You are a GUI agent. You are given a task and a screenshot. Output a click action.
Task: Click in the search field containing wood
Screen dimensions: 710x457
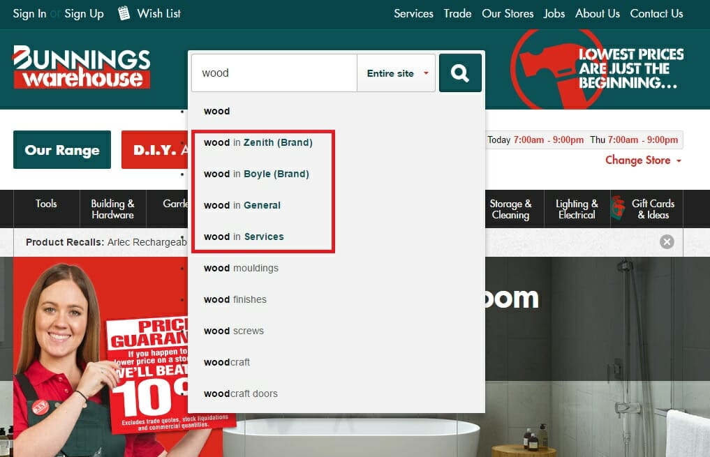(274, 73)
